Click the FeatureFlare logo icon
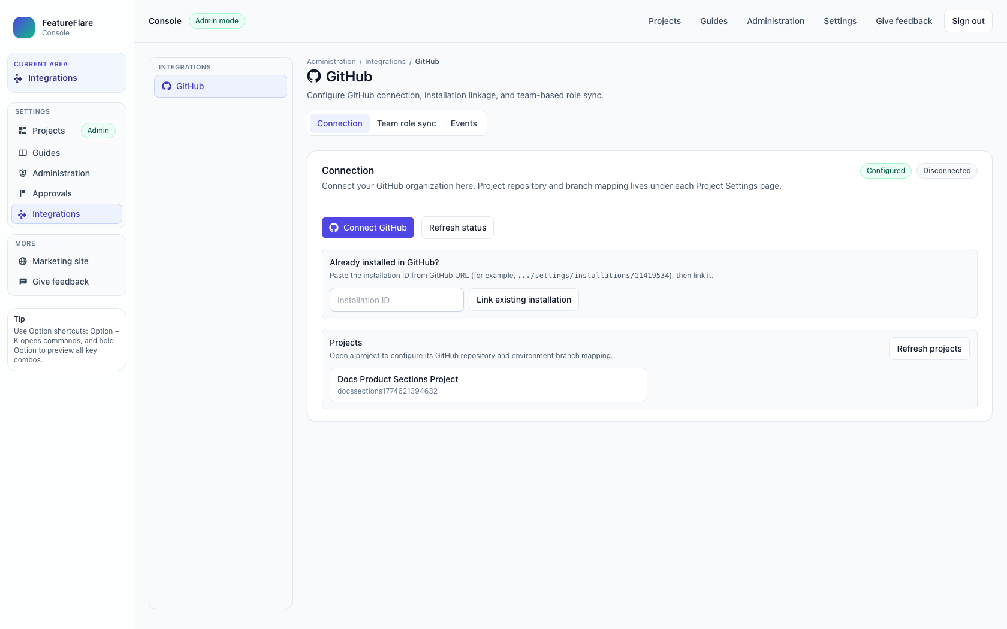Viewport: 1007px width, 629px height. 24,28
